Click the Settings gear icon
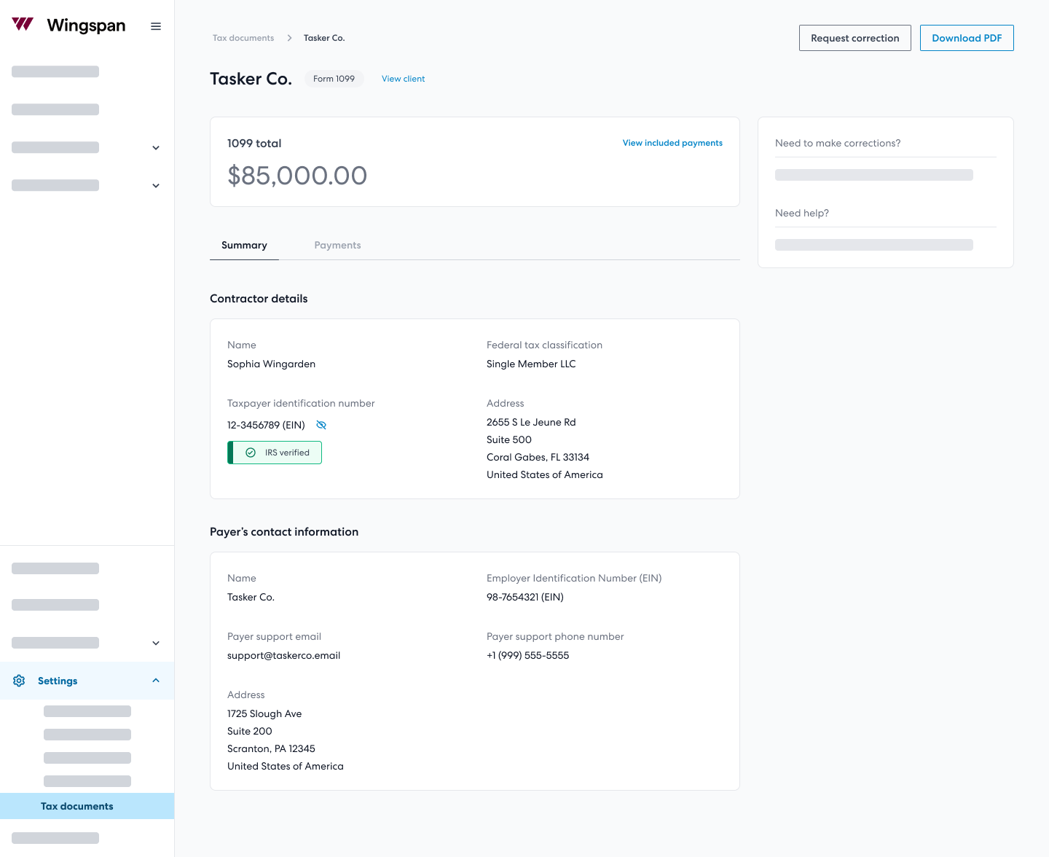 pyautogui.click(x=19, y=681)
